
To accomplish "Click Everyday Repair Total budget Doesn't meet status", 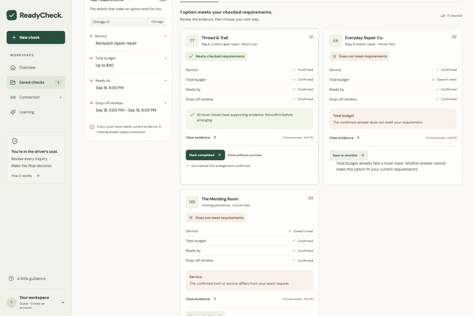I will (444, 79).
